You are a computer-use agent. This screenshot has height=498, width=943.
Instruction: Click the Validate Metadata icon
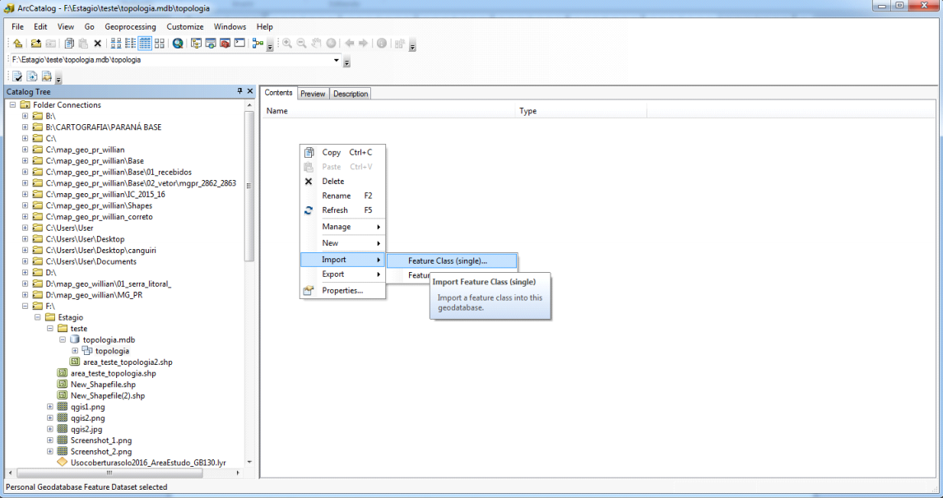[17, 76]
